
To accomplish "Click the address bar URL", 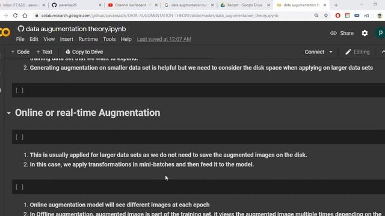I will 159,16.
